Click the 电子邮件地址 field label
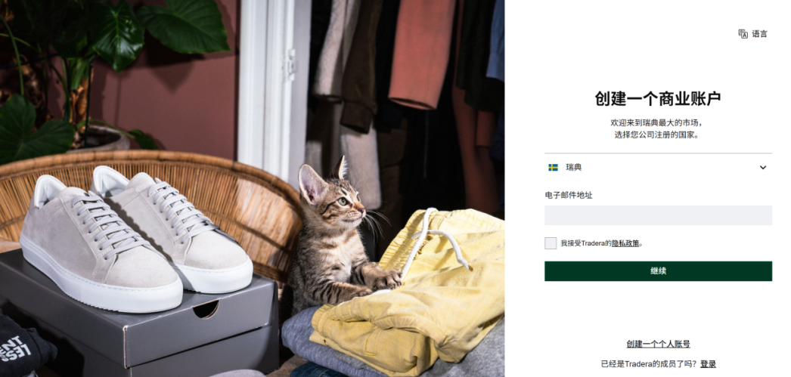Image resolution: width=791 pixels, height=377 pixels. pos(569,195)
